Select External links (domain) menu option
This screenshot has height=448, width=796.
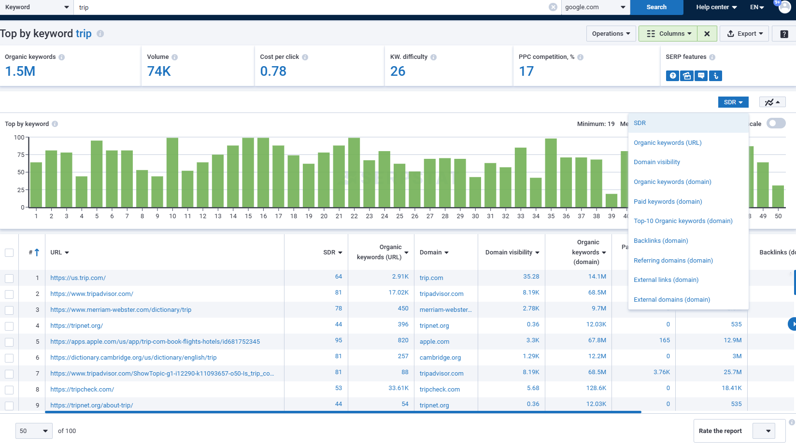(x=688, y=280)
